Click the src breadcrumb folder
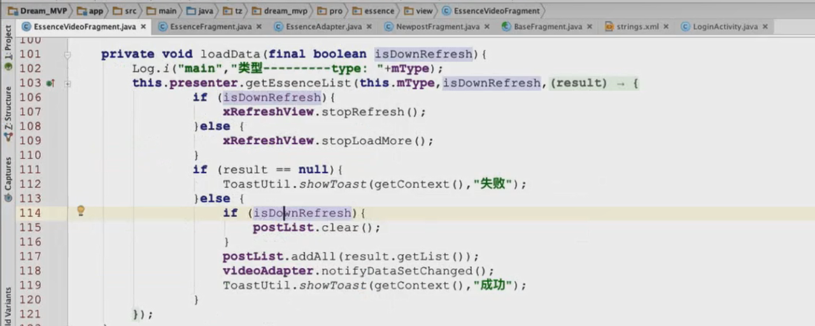This screenshot has width=815, height=326. (125, 10)
